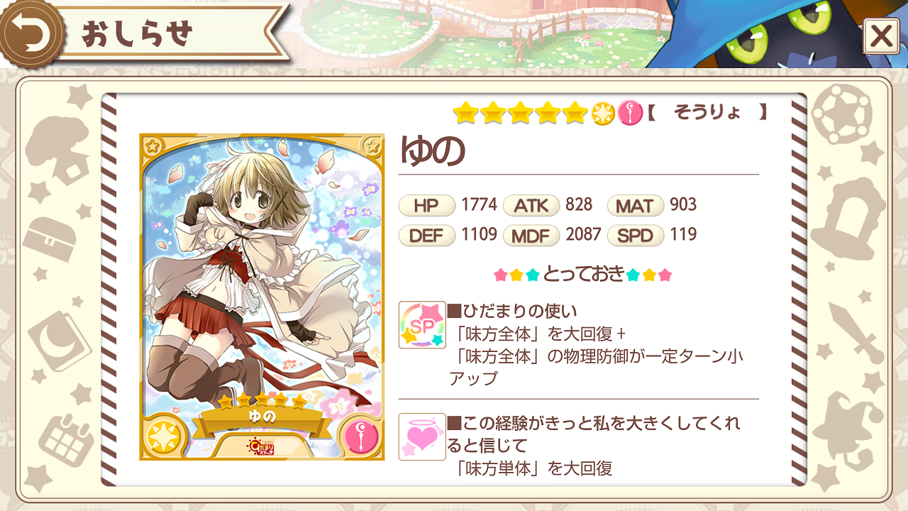Screen dimensions: 908x511
Task: Select the ATK stat label
Action: pos(531,206)
